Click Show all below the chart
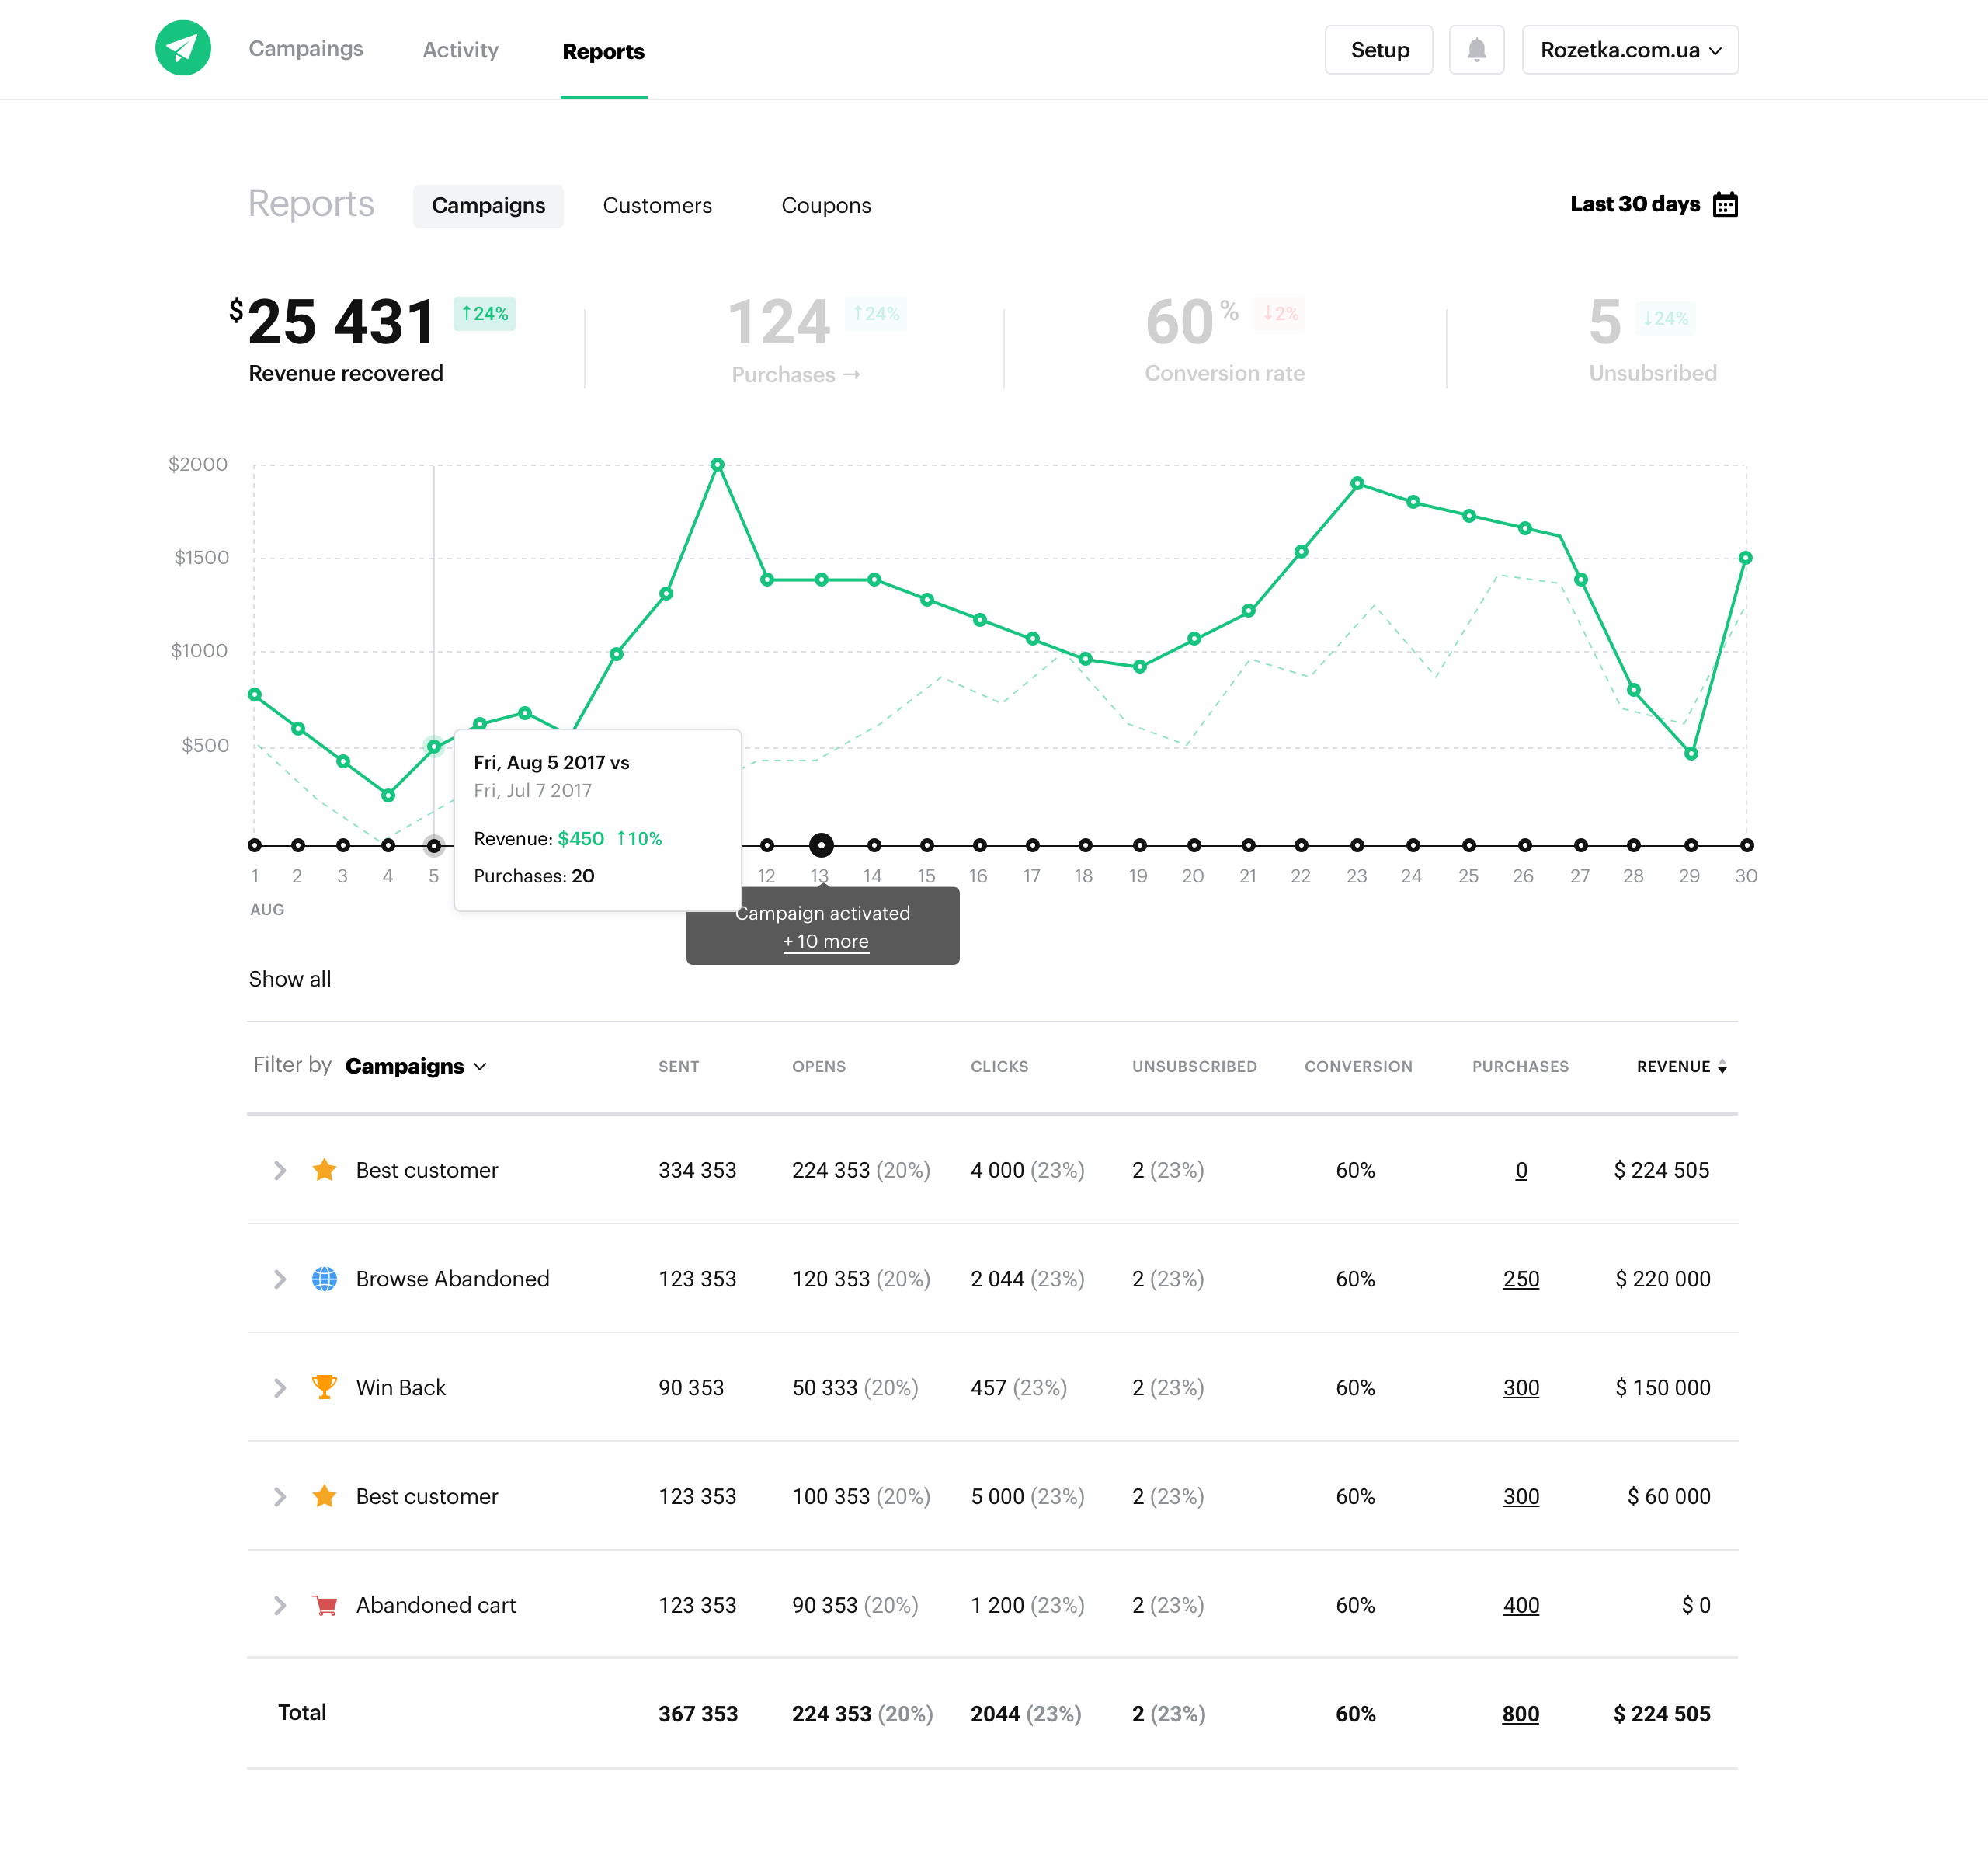The height and width of the screenshot is (1852, 1988). pos(290,979)
